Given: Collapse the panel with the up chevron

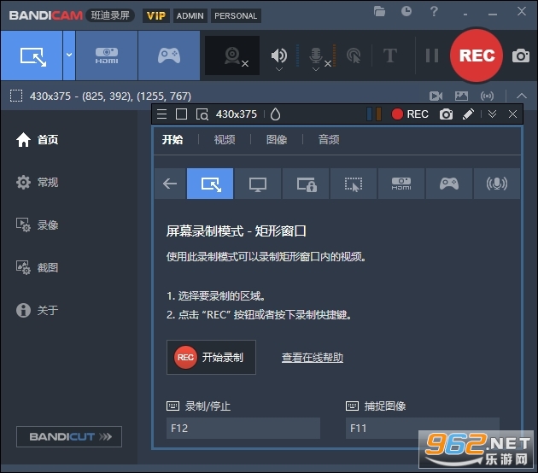Looking at the screenshot, I should pyautogui.click(x=522, y=96).
